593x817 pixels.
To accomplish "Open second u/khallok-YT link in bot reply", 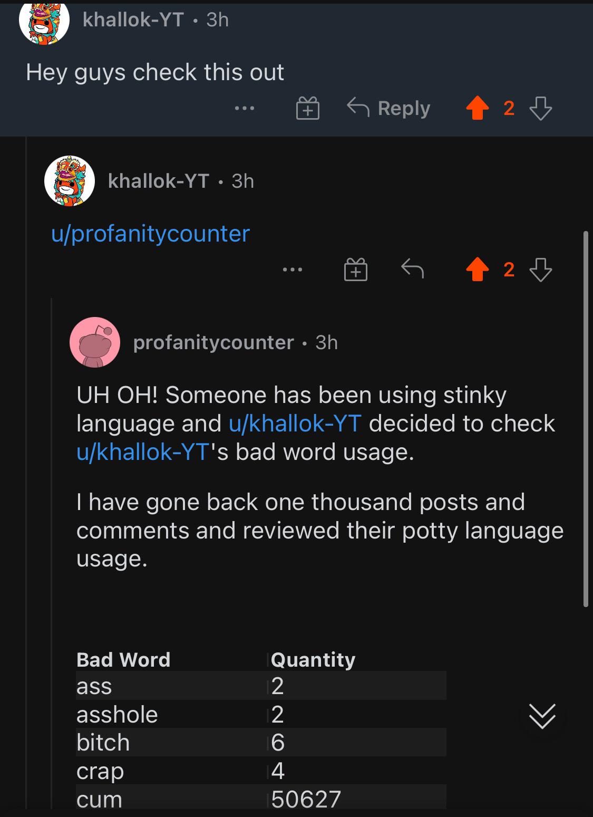I will (x=142, y=452).
